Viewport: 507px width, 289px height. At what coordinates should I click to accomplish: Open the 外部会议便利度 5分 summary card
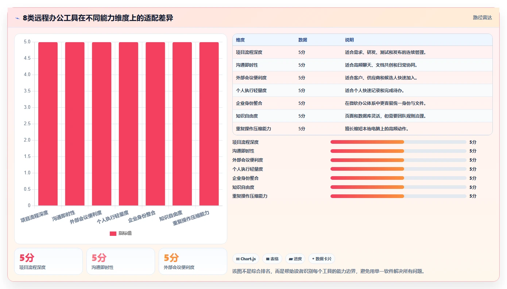tap(193, 261)
